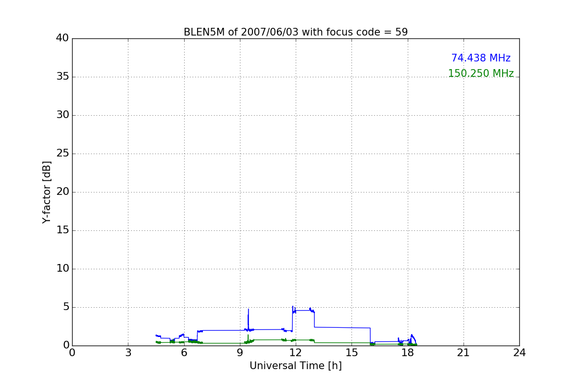The image size is (577, 384).
Task: Click the y-axis tick label 20
Action: 62,192
